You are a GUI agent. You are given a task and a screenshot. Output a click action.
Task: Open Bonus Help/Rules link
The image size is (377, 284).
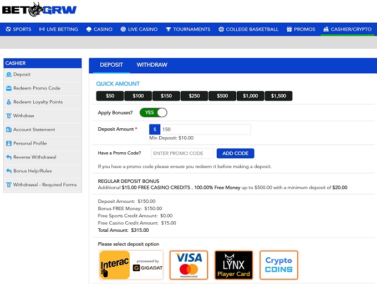(32, 171)
